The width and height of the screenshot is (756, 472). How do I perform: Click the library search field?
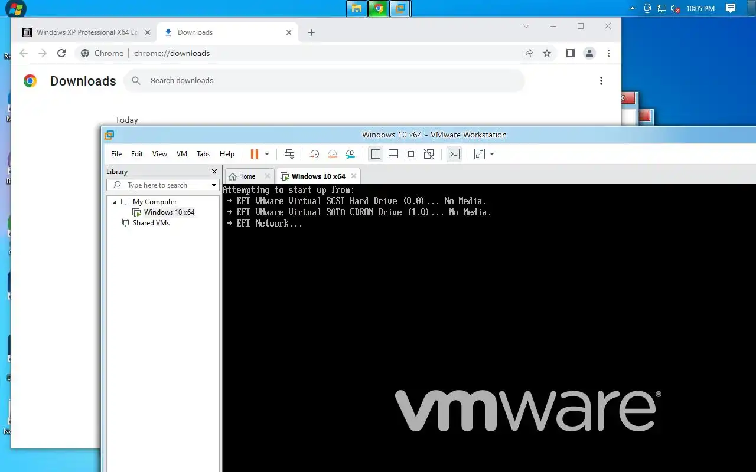(x=157, y=185)
